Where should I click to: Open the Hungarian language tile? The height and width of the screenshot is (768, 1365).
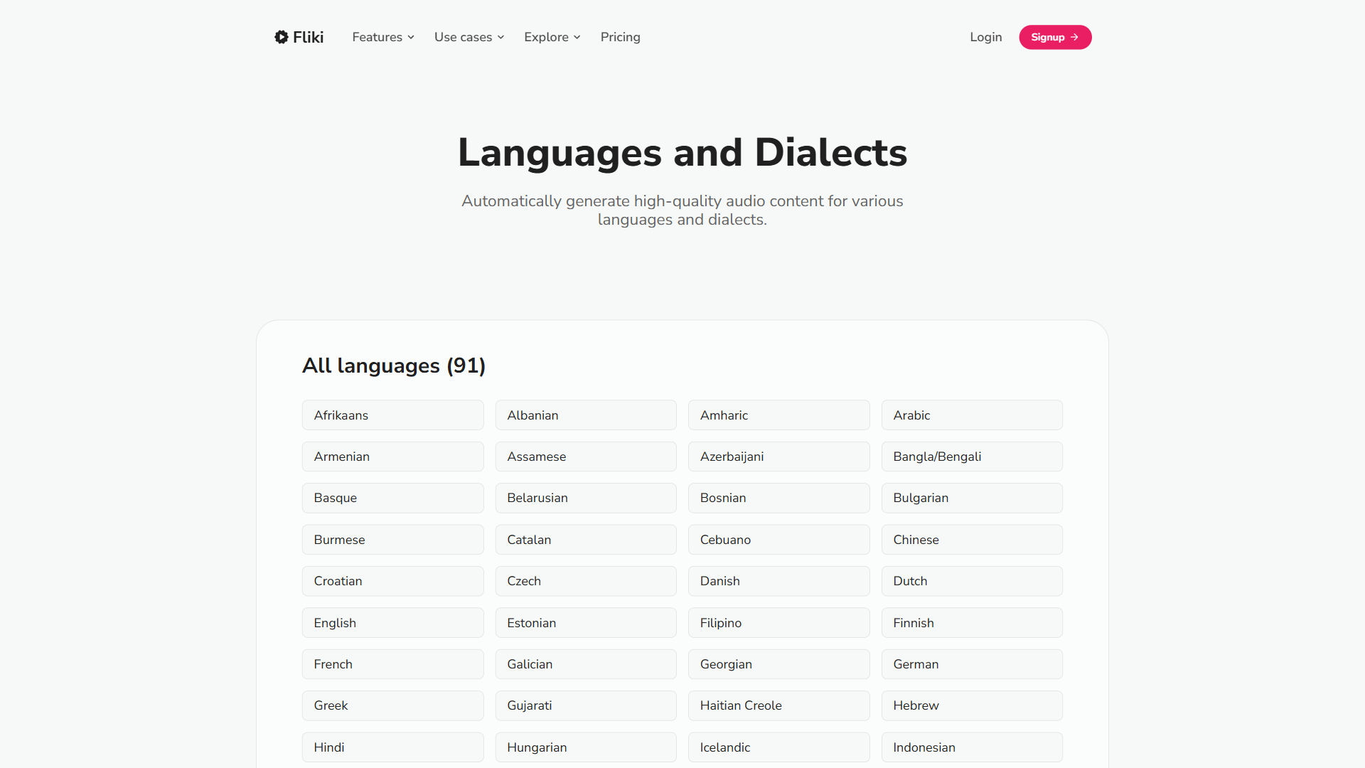click(586, 747)
